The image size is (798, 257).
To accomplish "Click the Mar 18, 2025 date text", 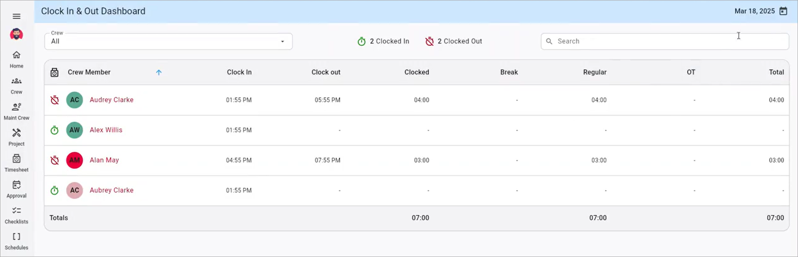I will click(754, 11).
